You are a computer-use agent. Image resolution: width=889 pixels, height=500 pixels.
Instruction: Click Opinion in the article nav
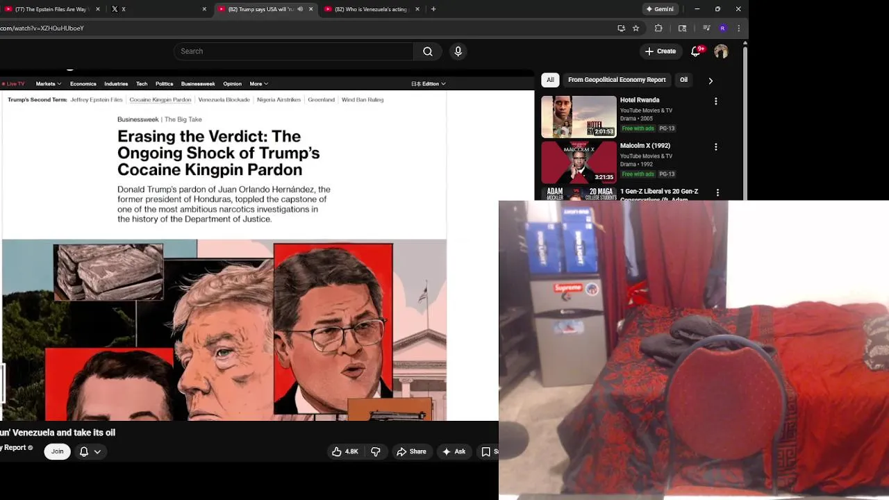(x=232, y=84)
